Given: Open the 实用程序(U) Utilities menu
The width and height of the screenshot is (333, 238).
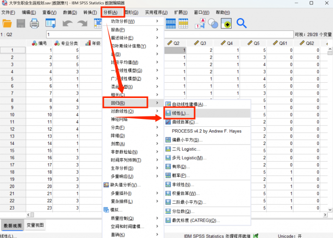Looking at the screenshot, I should [156, 12].
